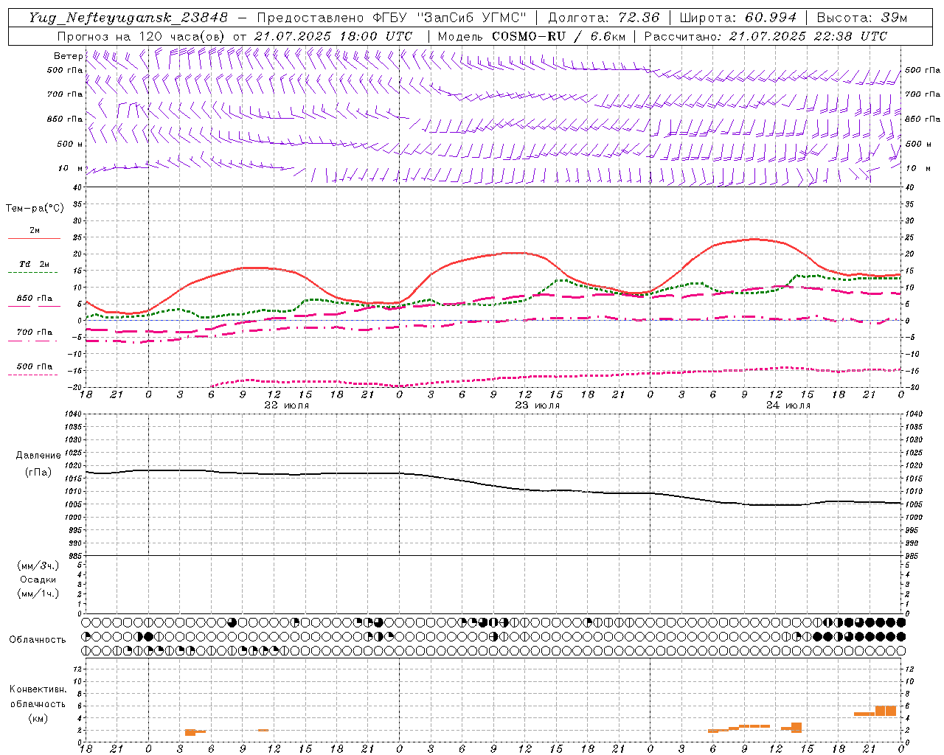Click the 'Рассчитано: 21.07.2025 22:38 UTC' text
944x755 pixels.
[x=766, y=36]
